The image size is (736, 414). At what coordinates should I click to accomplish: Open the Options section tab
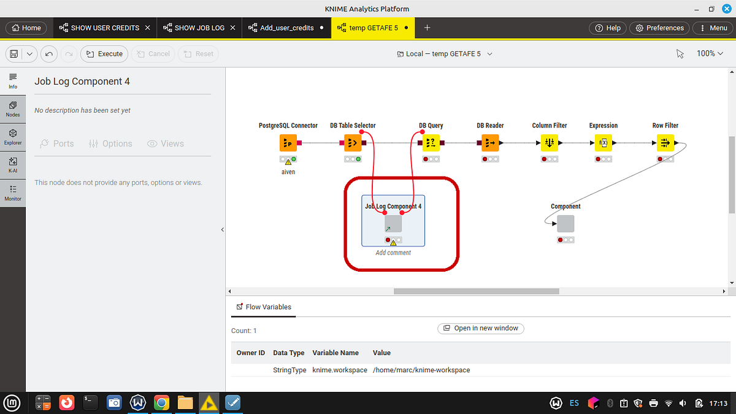tap(110, 144)
